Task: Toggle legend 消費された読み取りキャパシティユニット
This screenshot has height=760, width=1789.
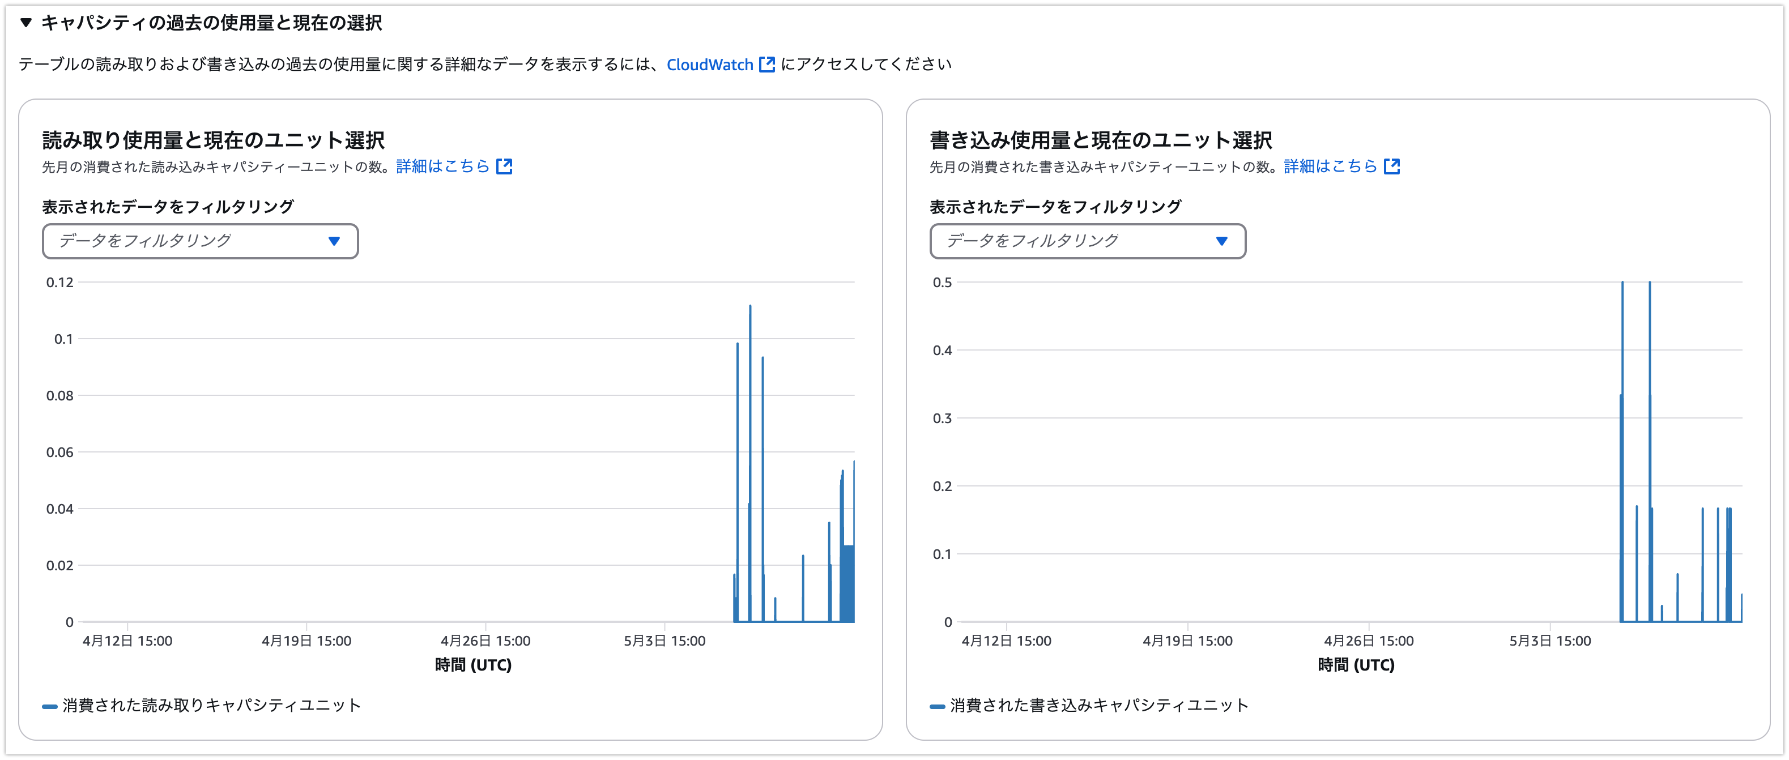Action: click(x=202, y=706)
